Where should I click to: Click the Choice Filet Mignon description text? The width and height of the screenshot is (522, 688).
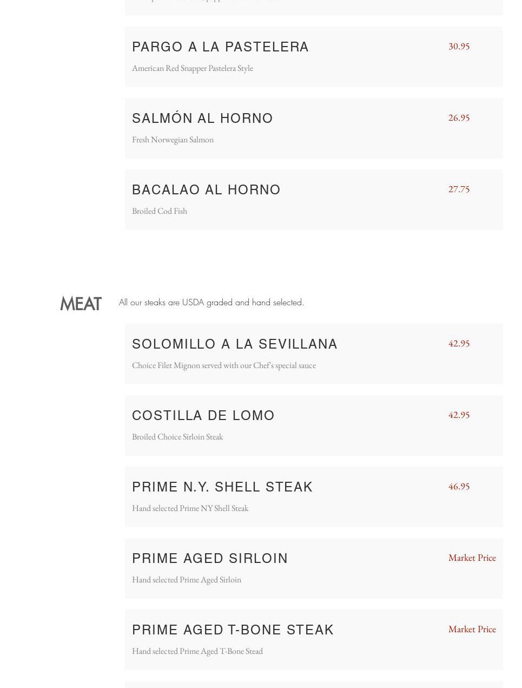tap(224, 365)
